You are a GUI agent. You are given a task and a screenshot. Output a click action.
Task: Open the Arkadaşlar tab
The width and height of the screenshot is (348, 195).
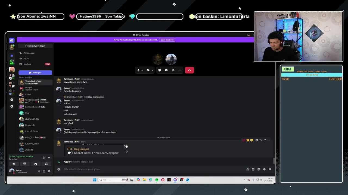tap(35, 53)
